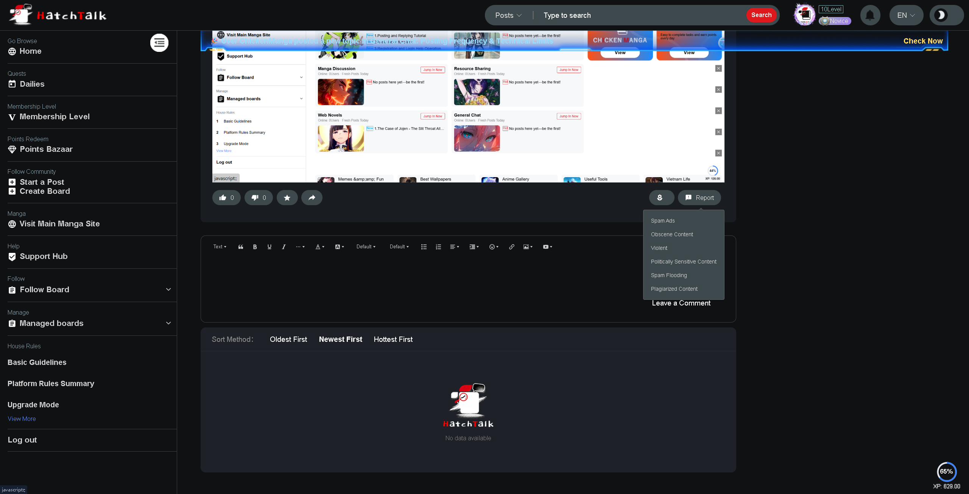The width and height of the screenshot is (969, 494).
Task: Click the thumbs-down dislike button
Action: coord(259,198)
